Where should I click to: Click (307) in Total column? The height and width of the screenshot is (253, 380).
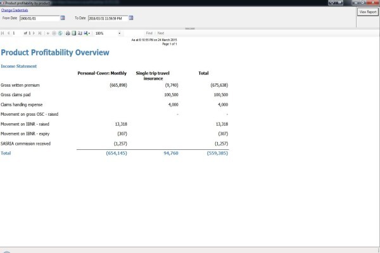click(x=223, y=133)
